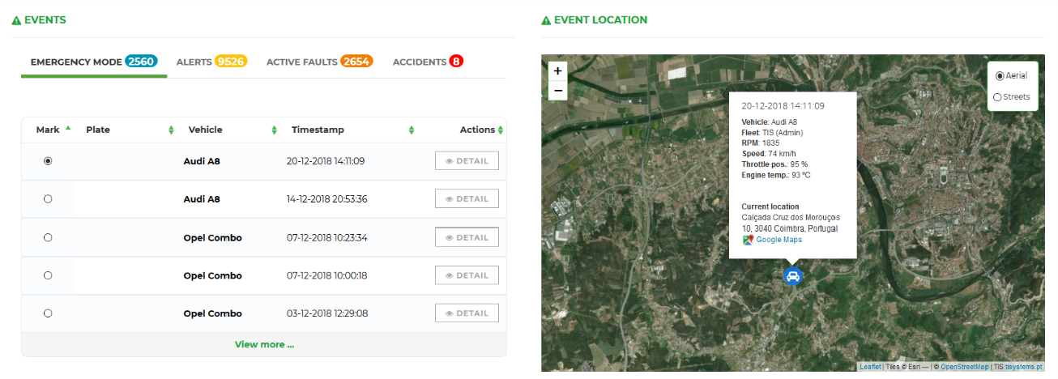Mark the Audi A8 14-12-2018 20:53:36 row

48,198
